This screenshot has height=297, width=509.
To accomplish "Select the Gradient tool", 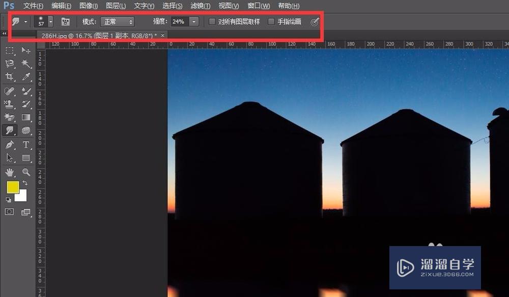I will 26,117.
